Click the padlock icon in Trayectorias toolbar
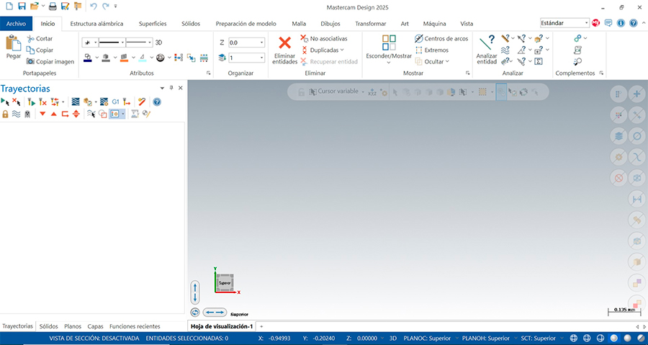 (x=5, y=114)
